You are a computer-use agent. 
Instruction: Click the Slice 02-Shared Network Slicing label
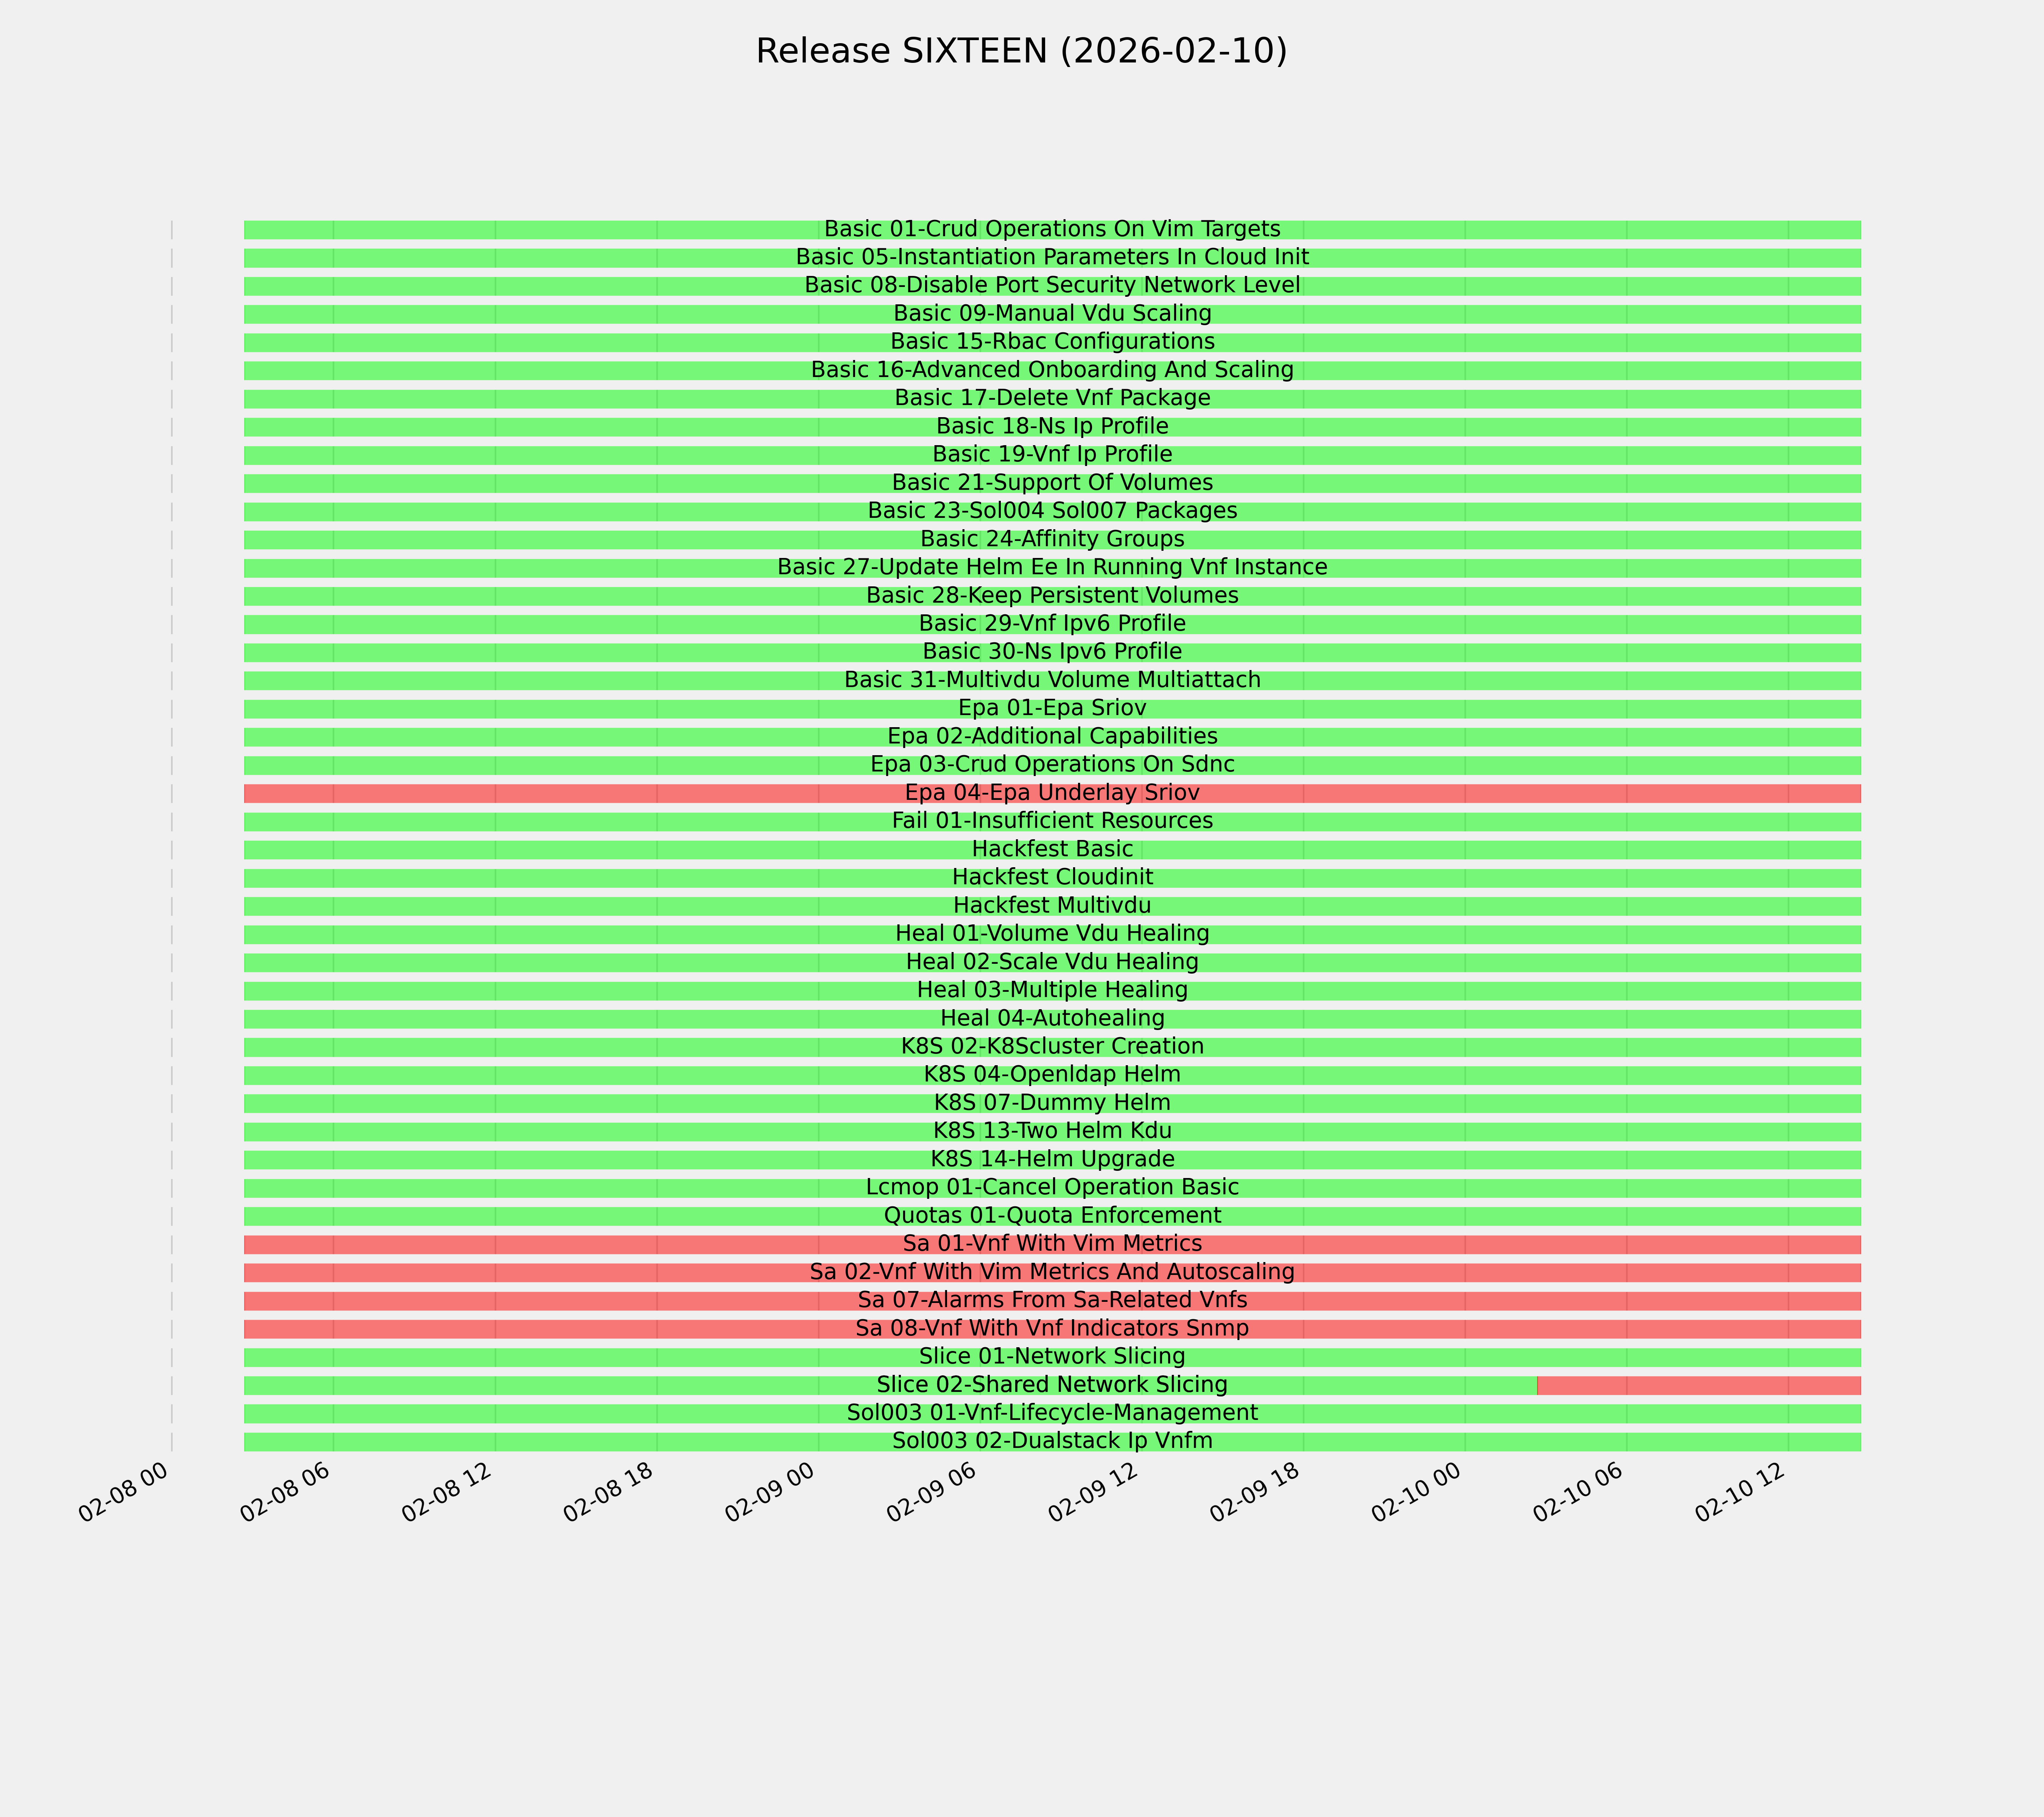point(1052,1386)
